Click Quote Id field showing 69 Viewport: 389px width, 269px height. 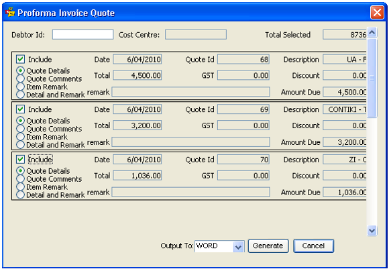[x=243, y=109]
